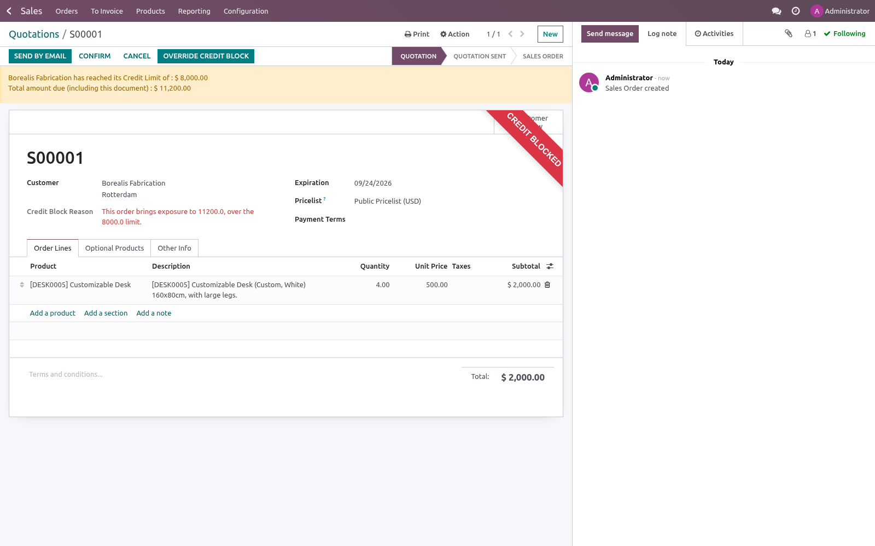The width and height of the screenshot is (875, 546).
Task: Click Add a section link
Action: point(106,313)
